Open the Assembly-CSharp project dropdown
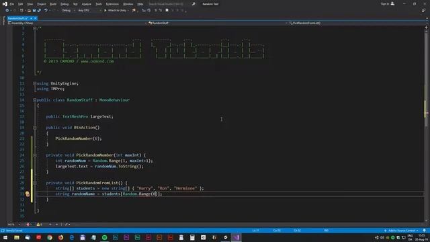Screen dimensions: 430x242 (77, 23)
